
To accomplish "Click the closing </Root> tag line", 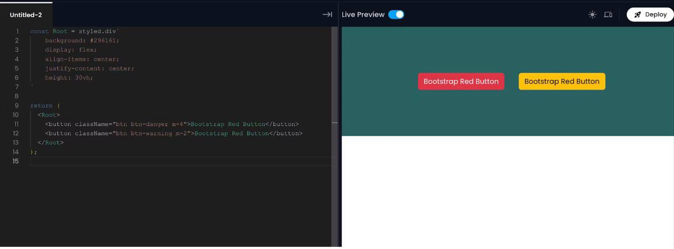I will click(51, 143).
